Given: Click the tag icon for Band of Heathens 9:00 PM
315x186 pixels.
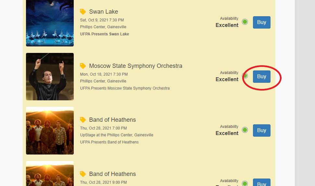Looking at the screenshot, I should [x=83, y=174].
